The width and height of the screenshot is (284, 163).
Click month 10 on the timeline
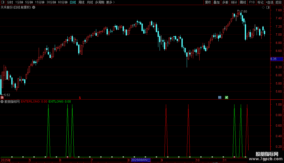tap(198, 160)
